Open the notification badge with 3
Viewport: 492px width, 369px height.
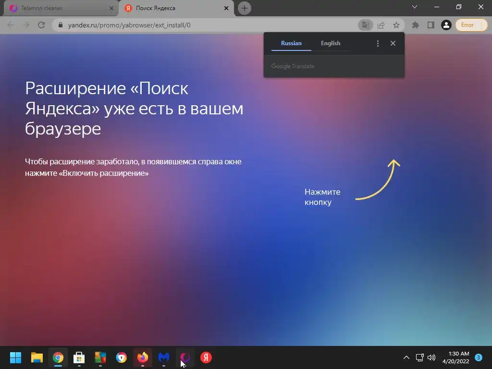coord(479,357)
